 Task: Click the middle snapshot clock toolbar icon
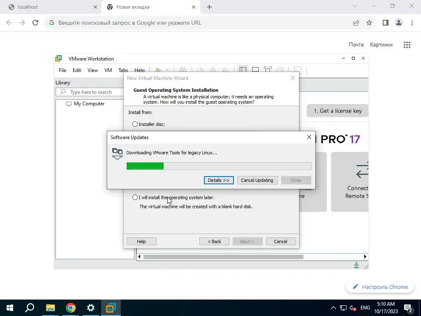point(213,70)
